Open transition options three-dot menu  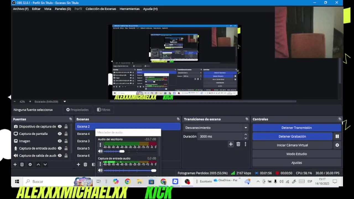[x=245, y=144]
